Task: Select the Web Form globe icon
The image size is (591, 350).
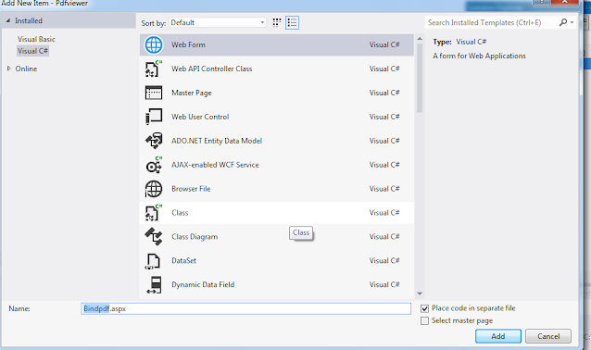Action: (x=154, y=44)
